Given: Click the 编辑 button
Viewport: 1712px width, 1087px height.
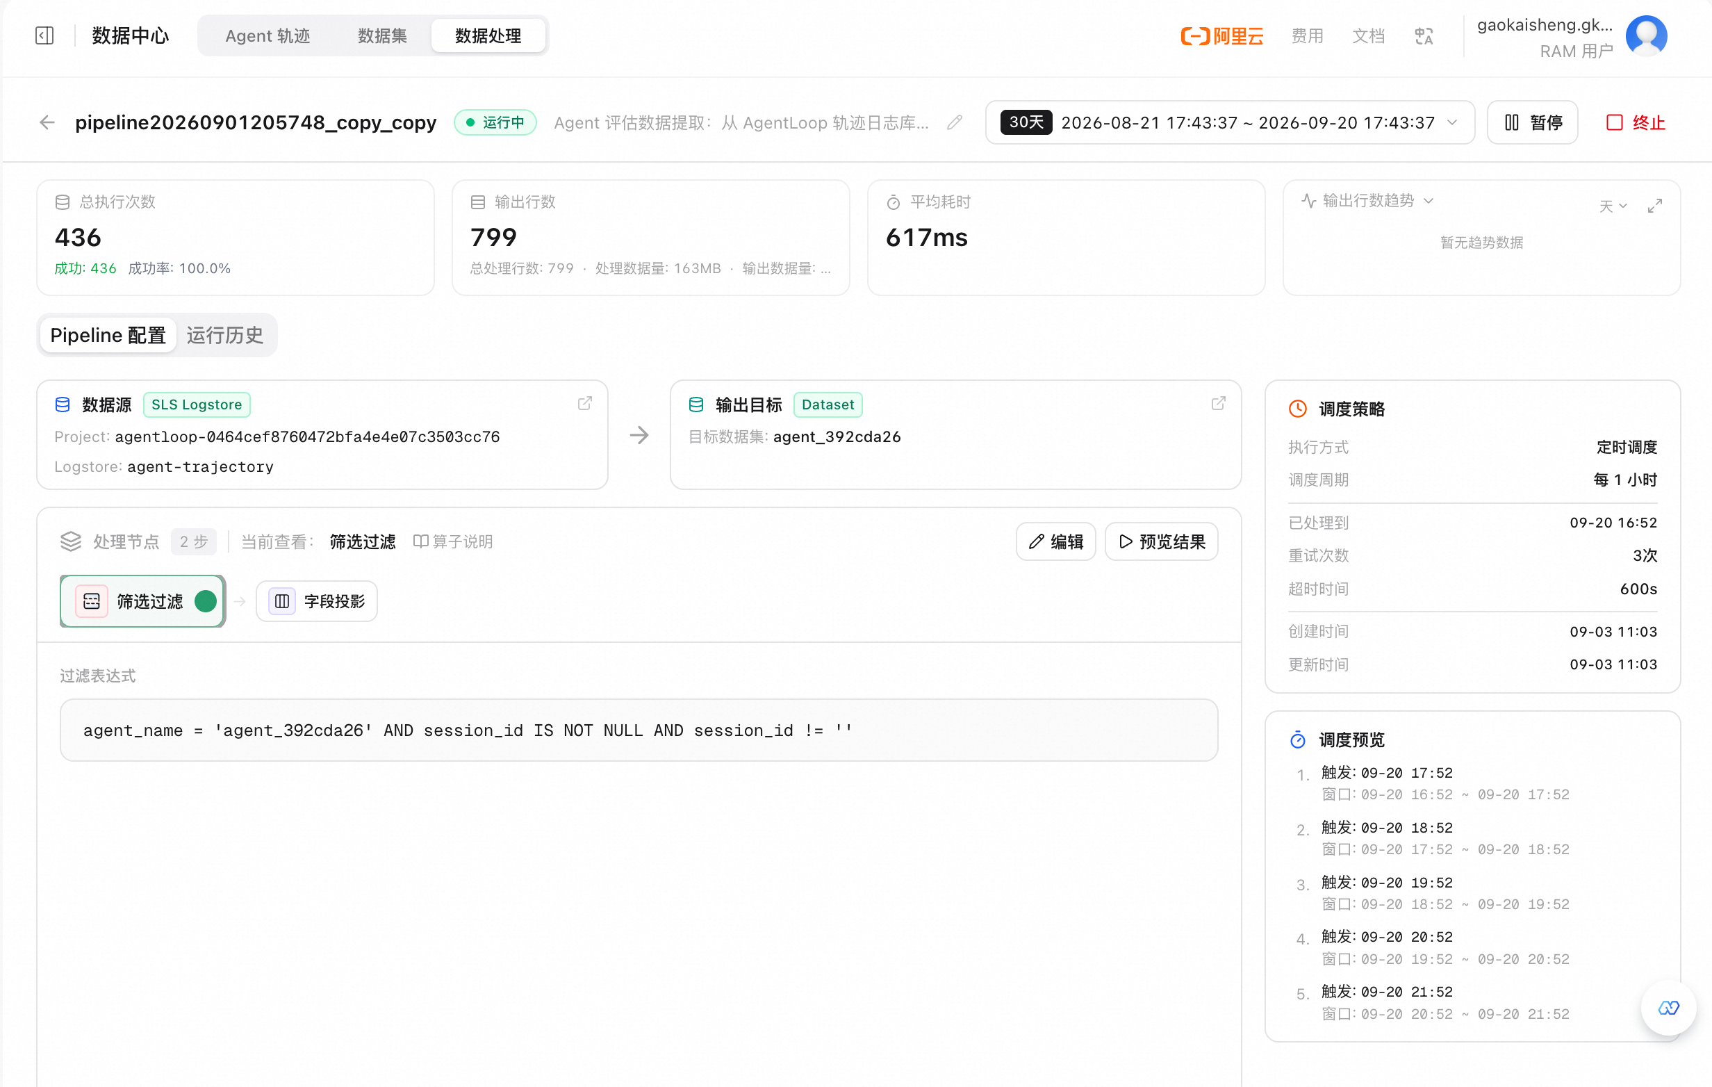Looking at the screenshot, I should click(1055, 541).
